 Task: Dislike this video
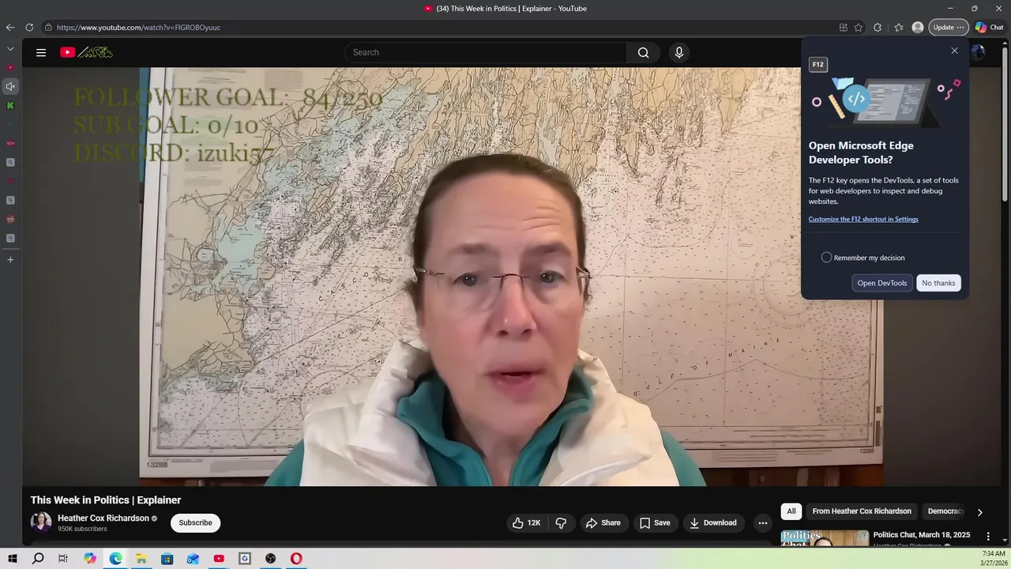(x=561, y=523)
